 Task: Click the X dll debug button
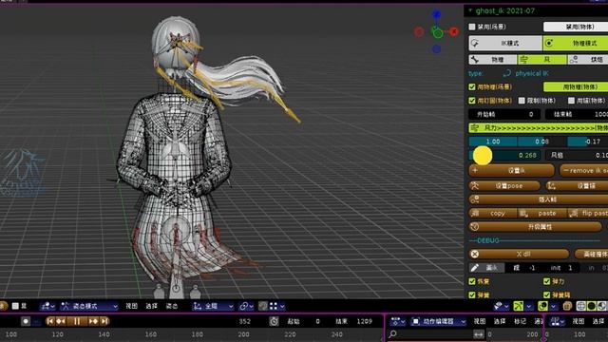click(x=519, y=254)
